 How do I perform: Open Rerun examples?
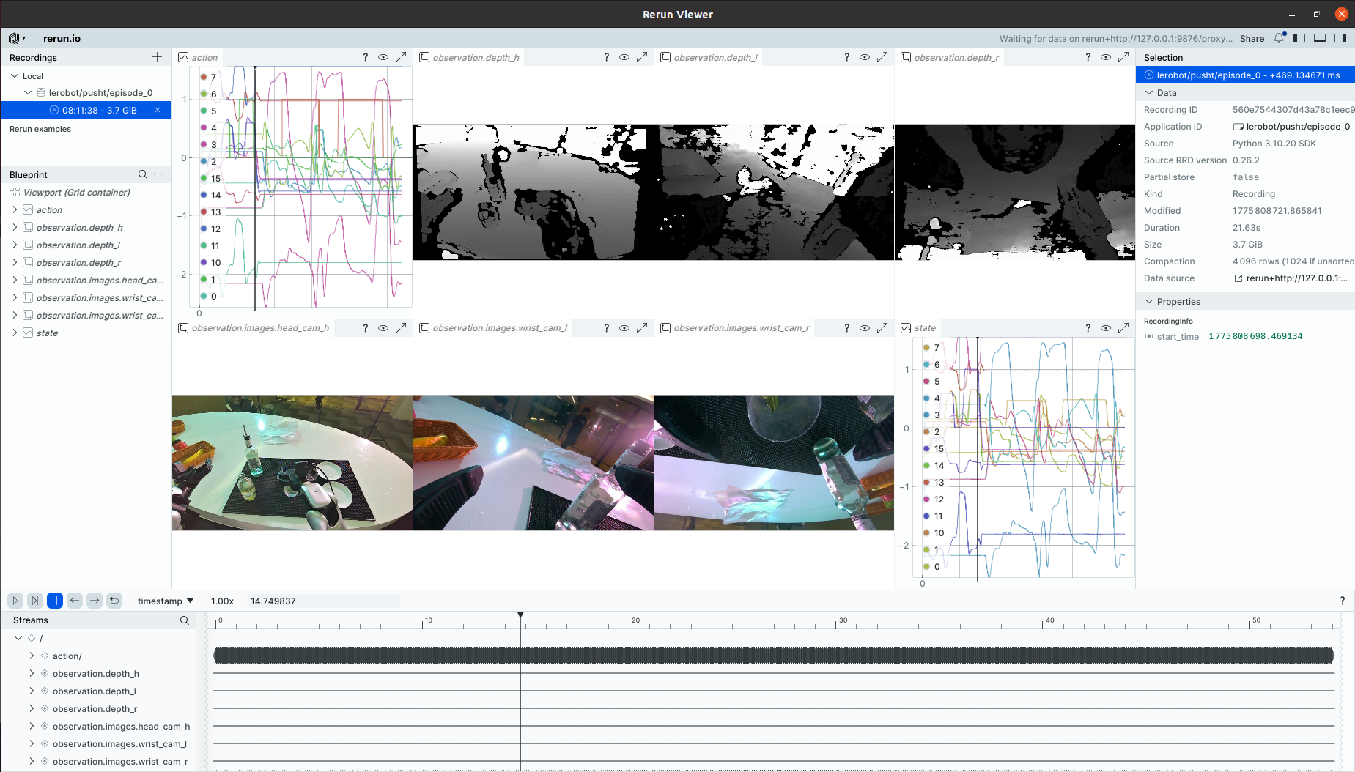(x=40, y=129)
